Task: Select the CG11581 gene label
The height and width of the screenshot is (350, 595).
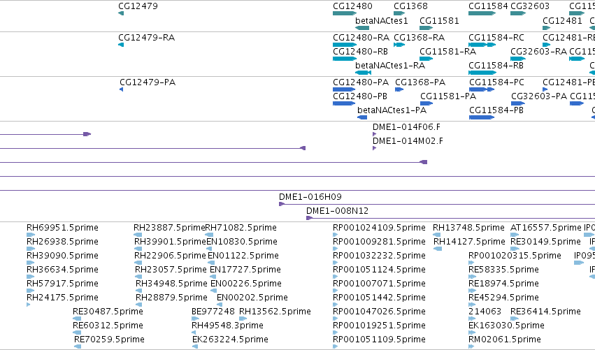Action: pyautogui.click(x=439, y=21)
